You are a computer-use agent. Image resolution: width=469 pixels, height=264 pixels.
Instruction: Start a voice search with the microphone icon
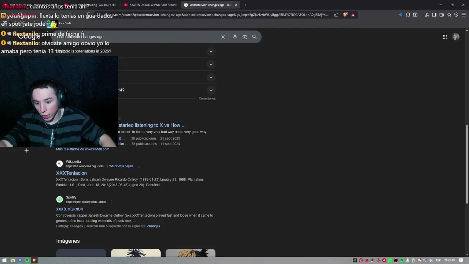click(x=235, y=37)
